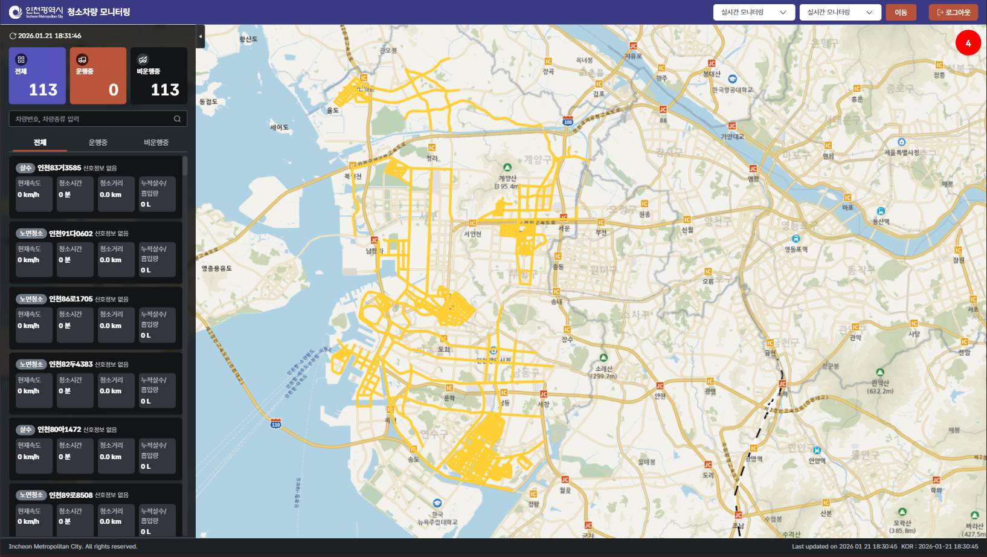The image size is (987, 557).
Task: Click the magnifier icon in the vehicle search box
Action: coord(177,119)
